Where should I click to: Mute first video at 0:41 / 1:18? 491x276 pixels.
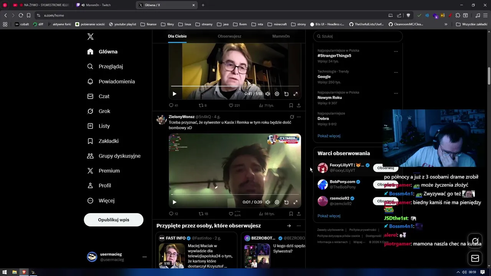coord(268,94)
